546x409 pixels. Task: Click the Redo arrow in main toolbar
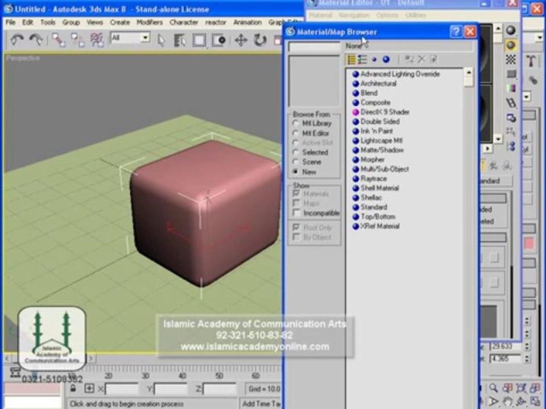(35, 40)
